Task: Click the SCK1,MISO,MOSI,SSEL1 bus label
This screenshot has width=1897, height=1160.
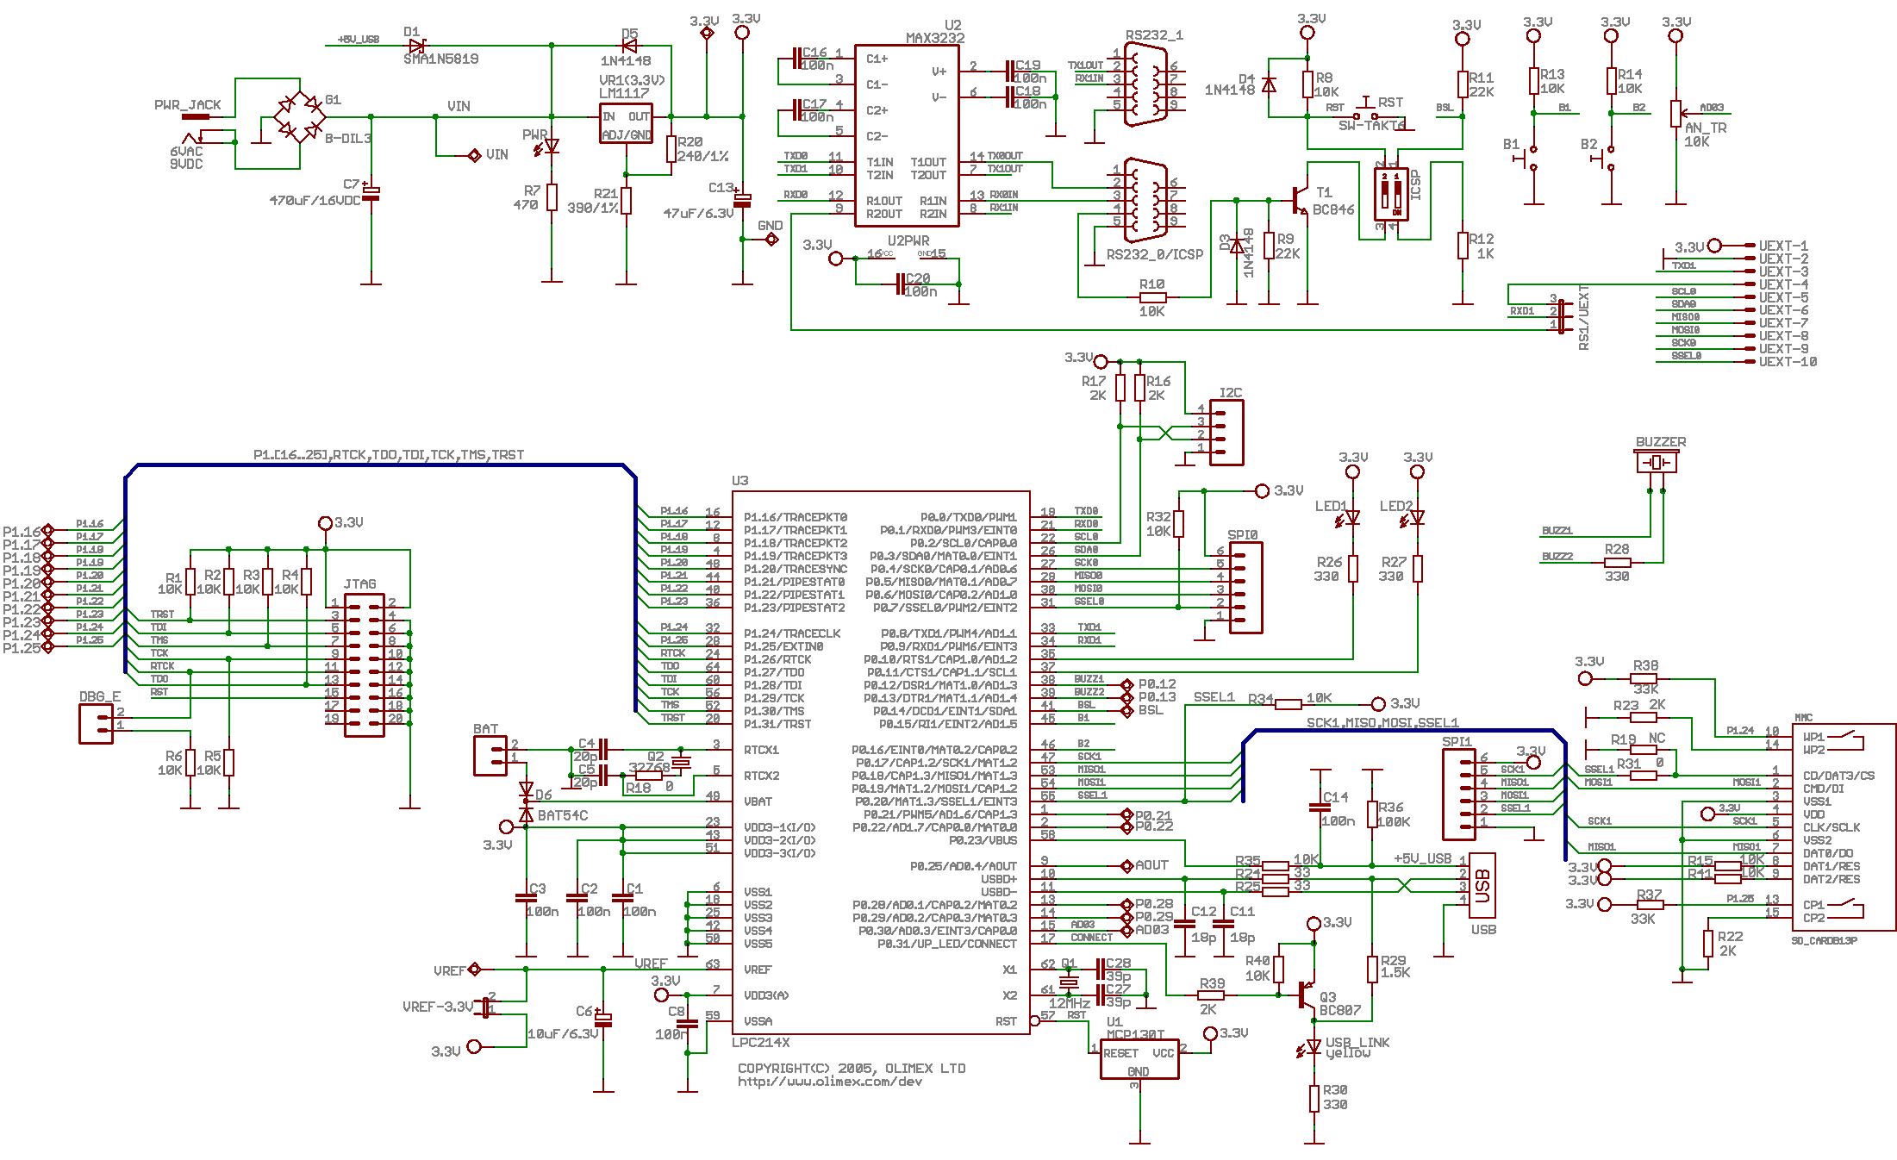Action: pyautogui.click(x=1382, y=723)
